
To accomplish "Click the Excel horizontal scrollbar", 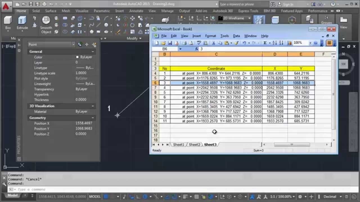I will coord(295,144).
